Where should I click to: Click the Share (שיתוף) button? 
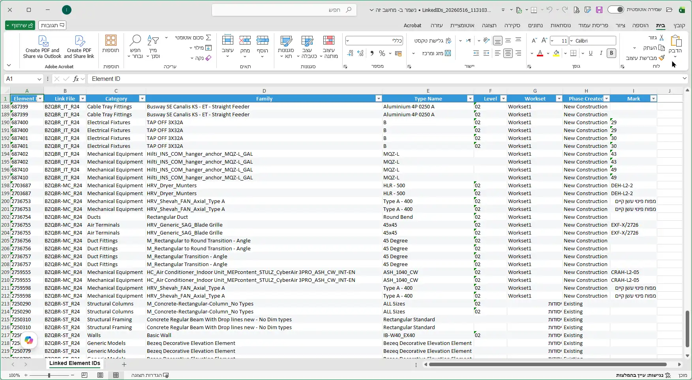20,25
